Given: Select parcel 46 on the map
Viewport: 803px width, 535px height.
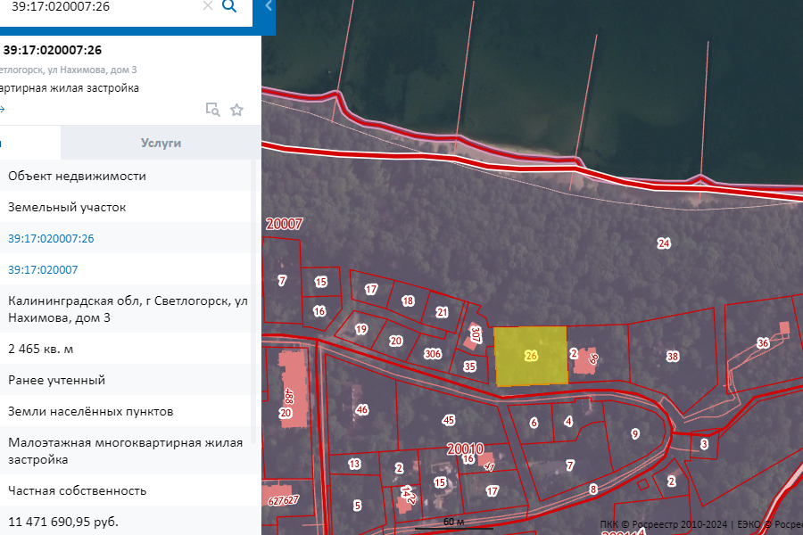Looking at the screenshot, I should coord(361,409).
